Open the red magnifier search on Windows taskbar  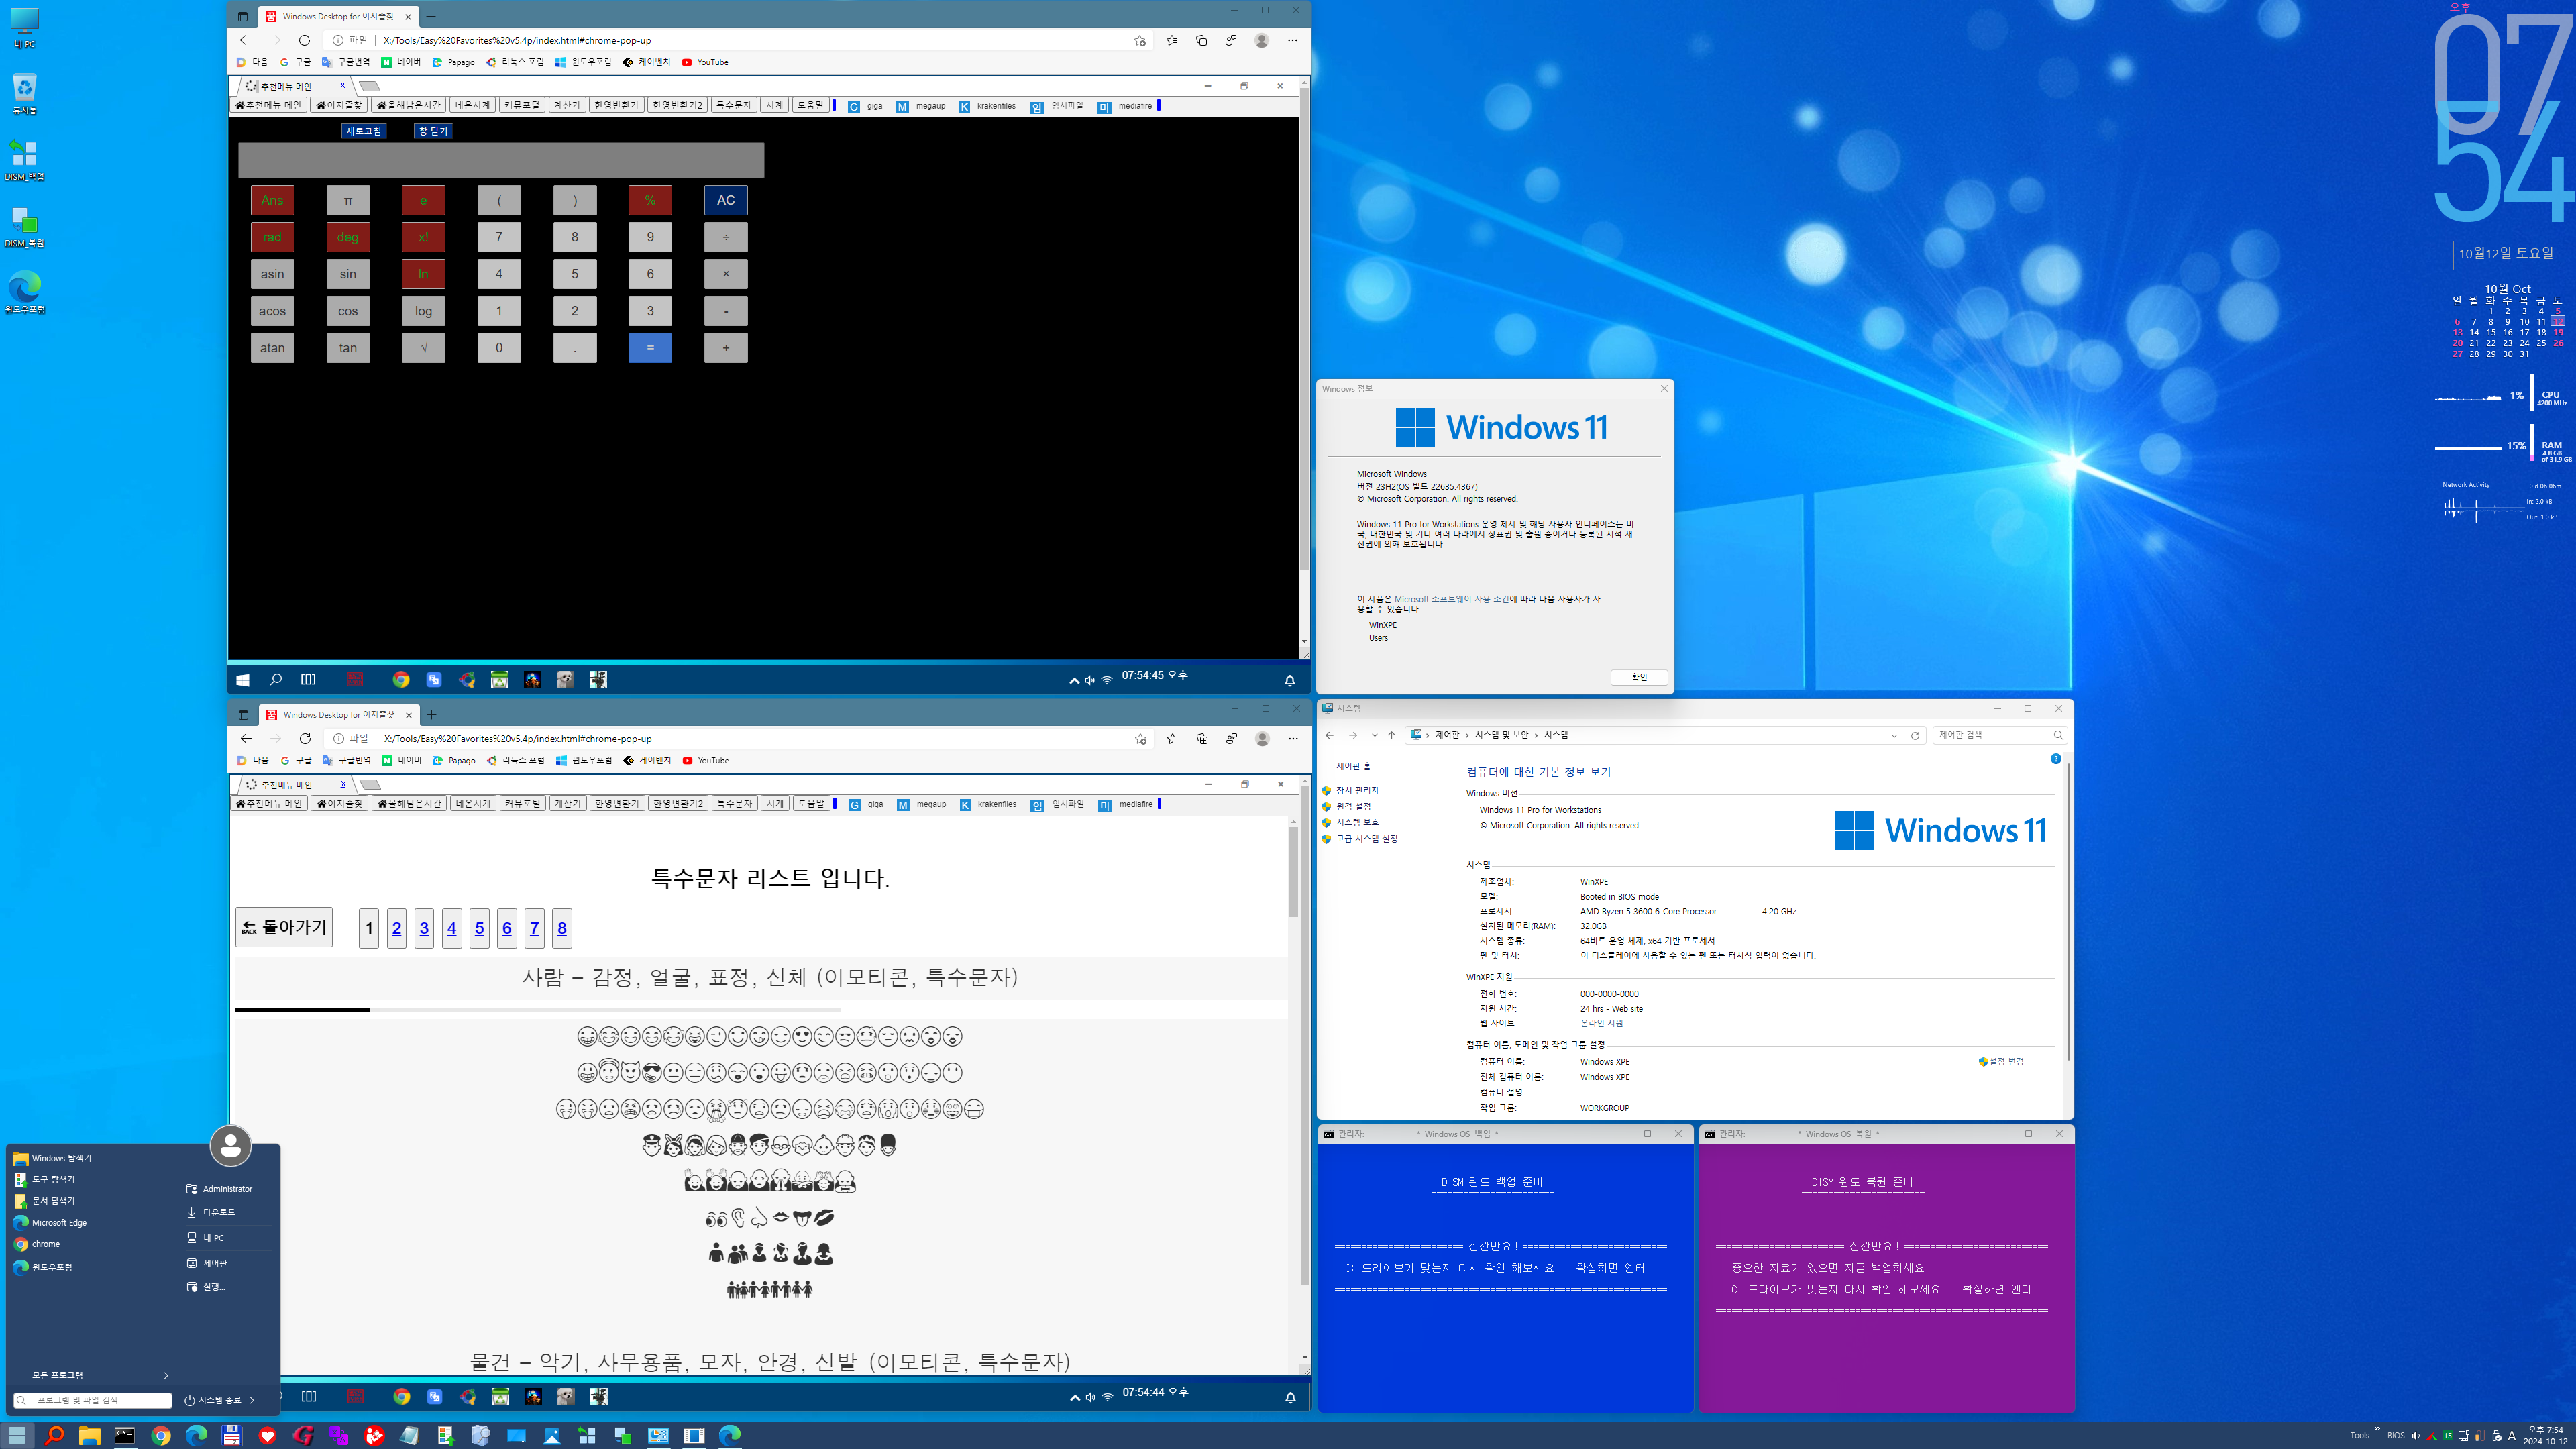click(x=54, y=1435)
